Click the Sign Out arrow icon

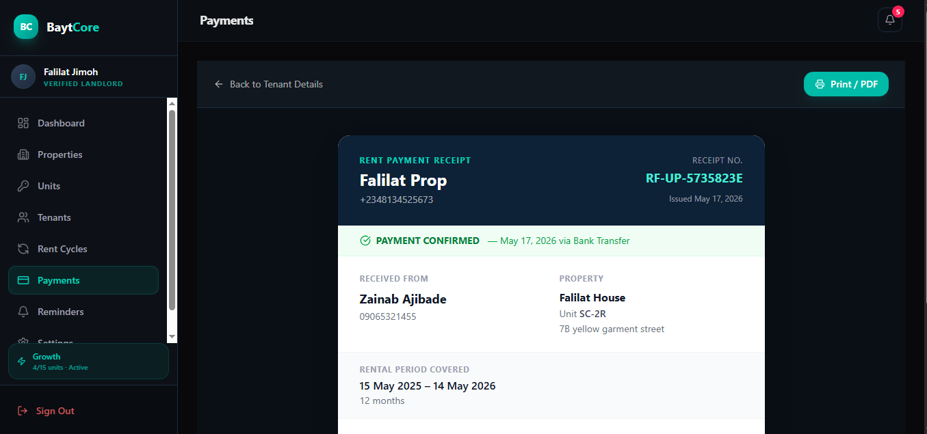point(23,411)
